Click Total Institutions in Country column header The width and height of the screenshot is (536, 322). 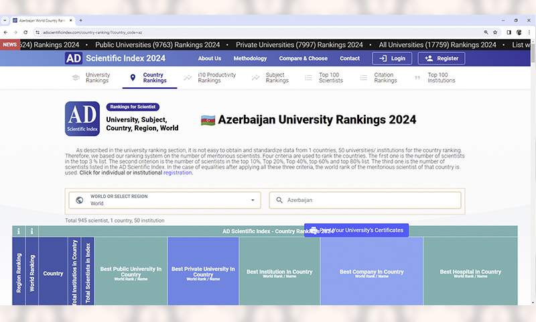pos(74,271)
